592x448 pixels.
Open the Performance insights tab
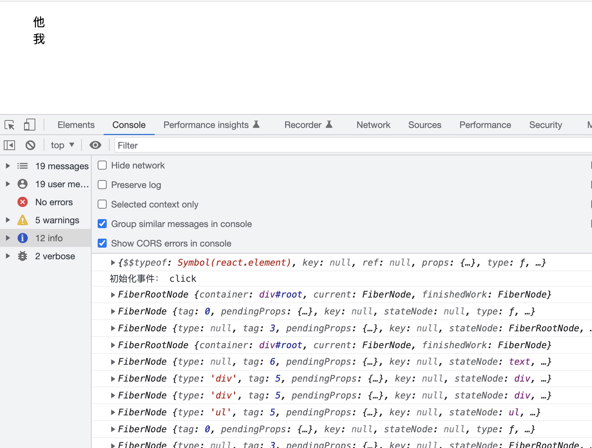[x=211, y=125]
